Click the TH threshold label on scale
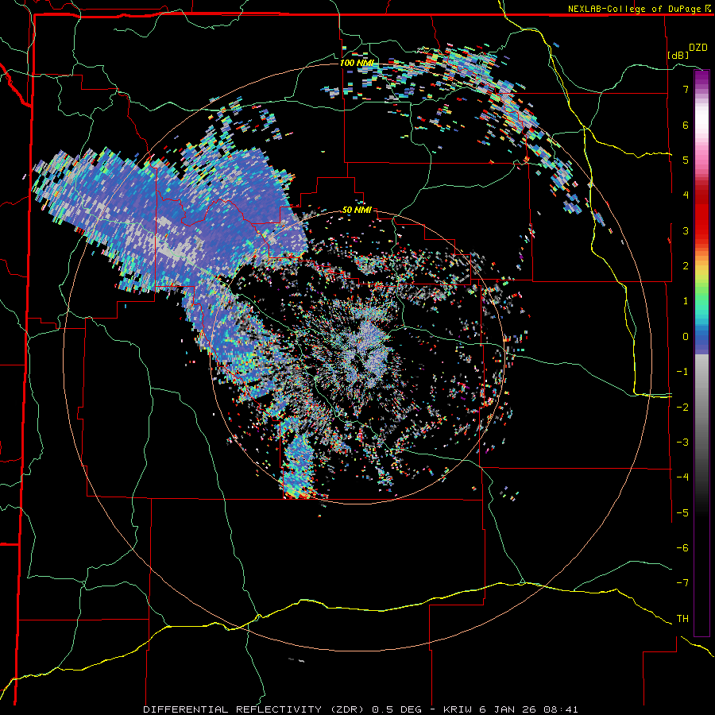This screenshot has height=715, width=715. 682,618
